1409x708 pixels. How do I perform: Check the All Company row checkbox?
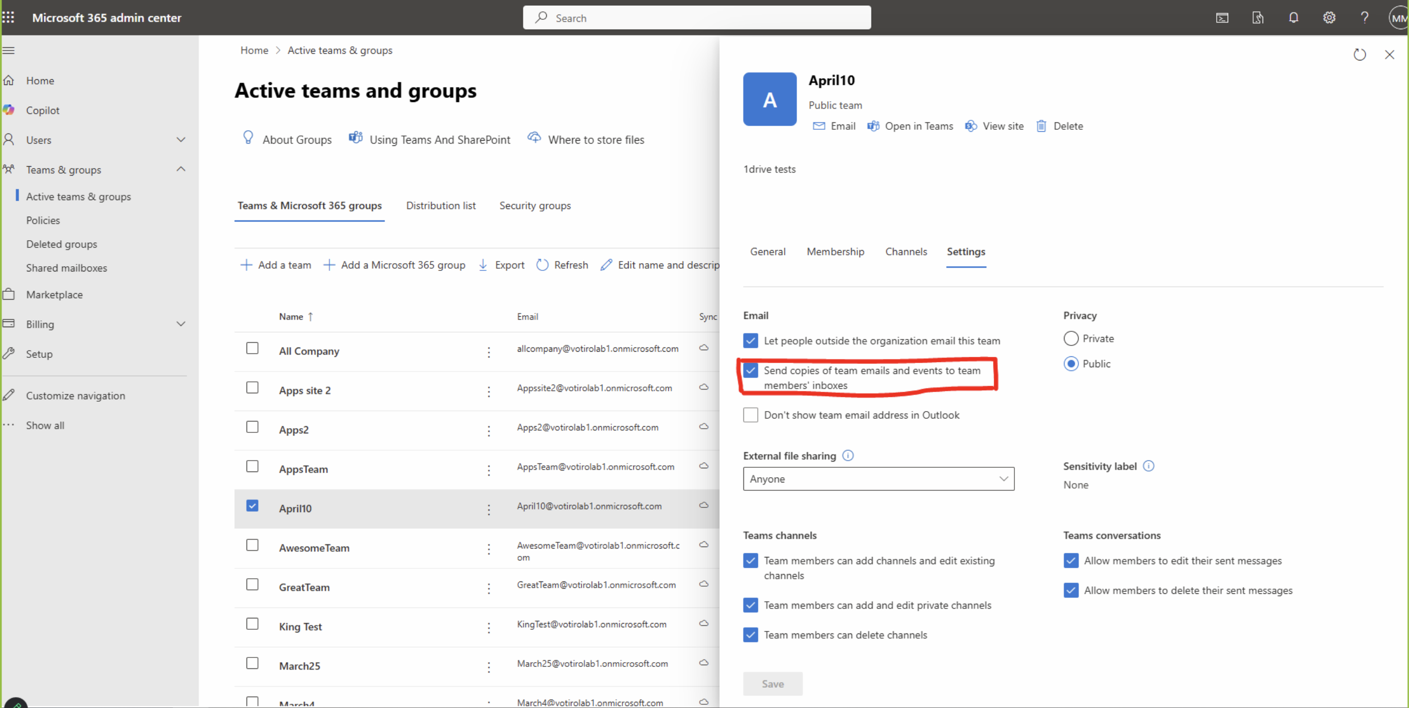coord(252,348)
